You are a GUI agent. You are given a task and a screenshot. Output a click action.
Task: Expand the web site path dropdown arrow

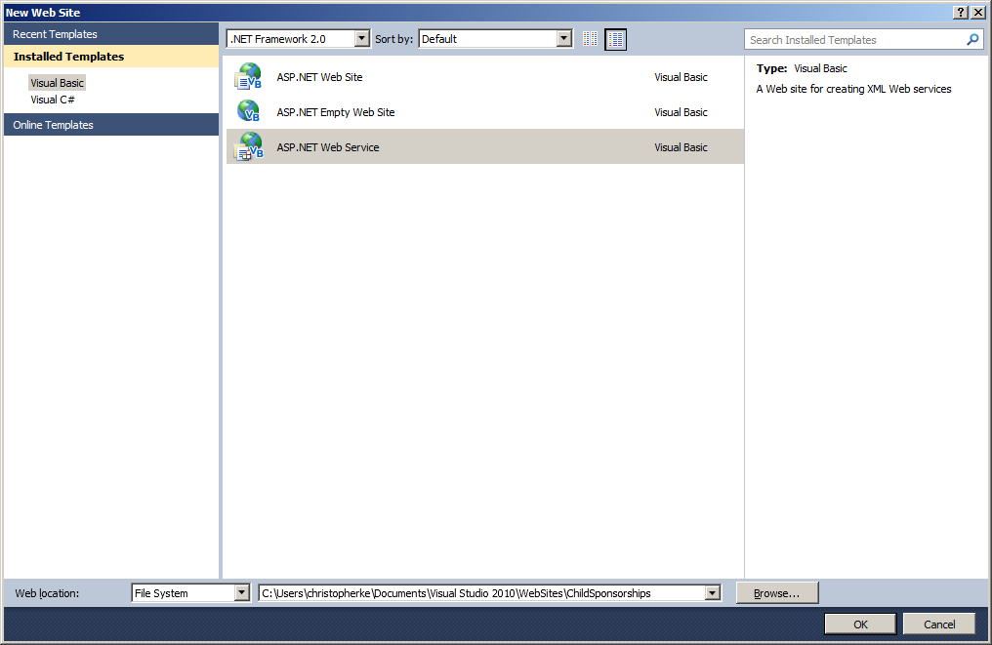(x=713, y=593)
